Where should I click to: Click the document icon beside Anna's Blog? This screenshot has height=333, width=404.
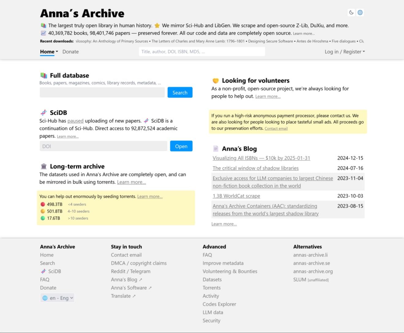216,149
